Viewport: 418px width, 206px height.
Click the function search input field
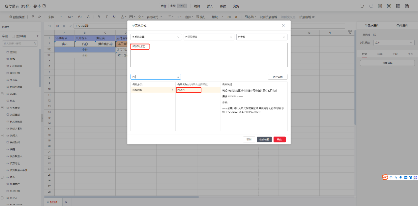[156, 77]
